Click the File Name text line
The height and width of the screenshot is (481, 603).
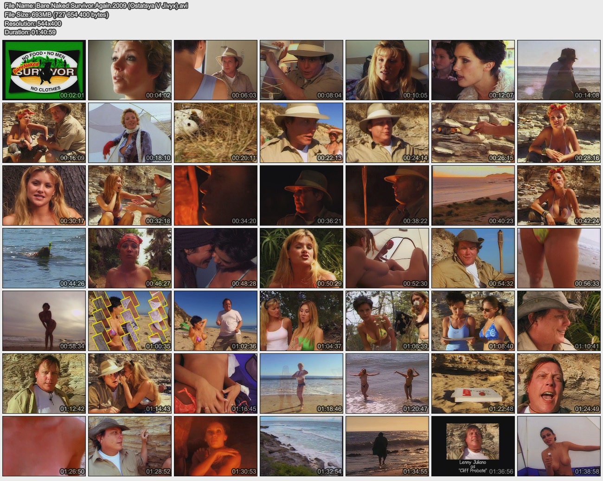pyautogui.click(x=96, y=6)
